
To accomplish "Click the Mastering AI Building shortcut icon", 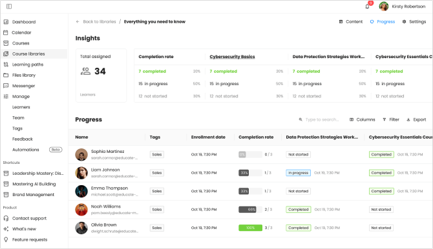I will click(x=6, y=184).
